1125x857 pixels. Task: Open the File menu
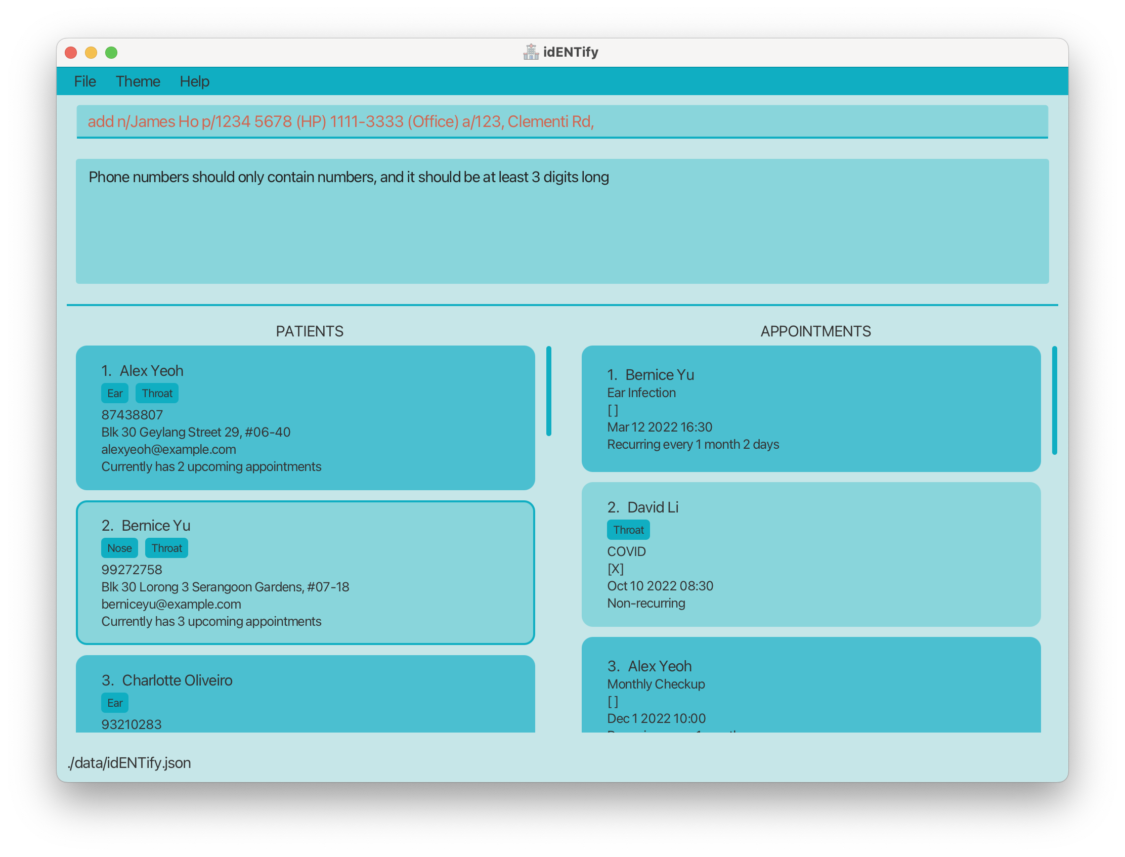click(84, 81)
